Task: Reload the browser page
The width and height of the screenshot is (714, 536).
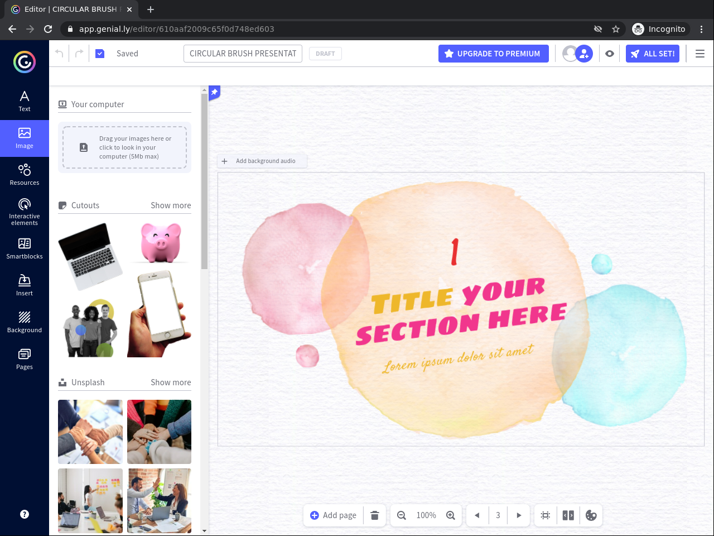Action: coord(48,29)
